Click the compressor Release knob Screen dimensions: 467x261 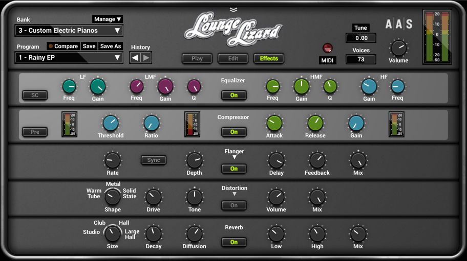click(315, 123)
